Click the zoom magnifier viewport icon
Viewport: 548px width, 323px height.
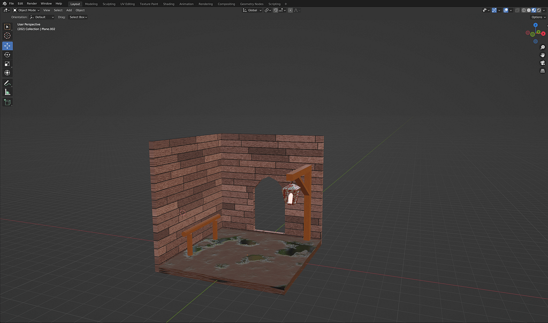click(543, 48)
